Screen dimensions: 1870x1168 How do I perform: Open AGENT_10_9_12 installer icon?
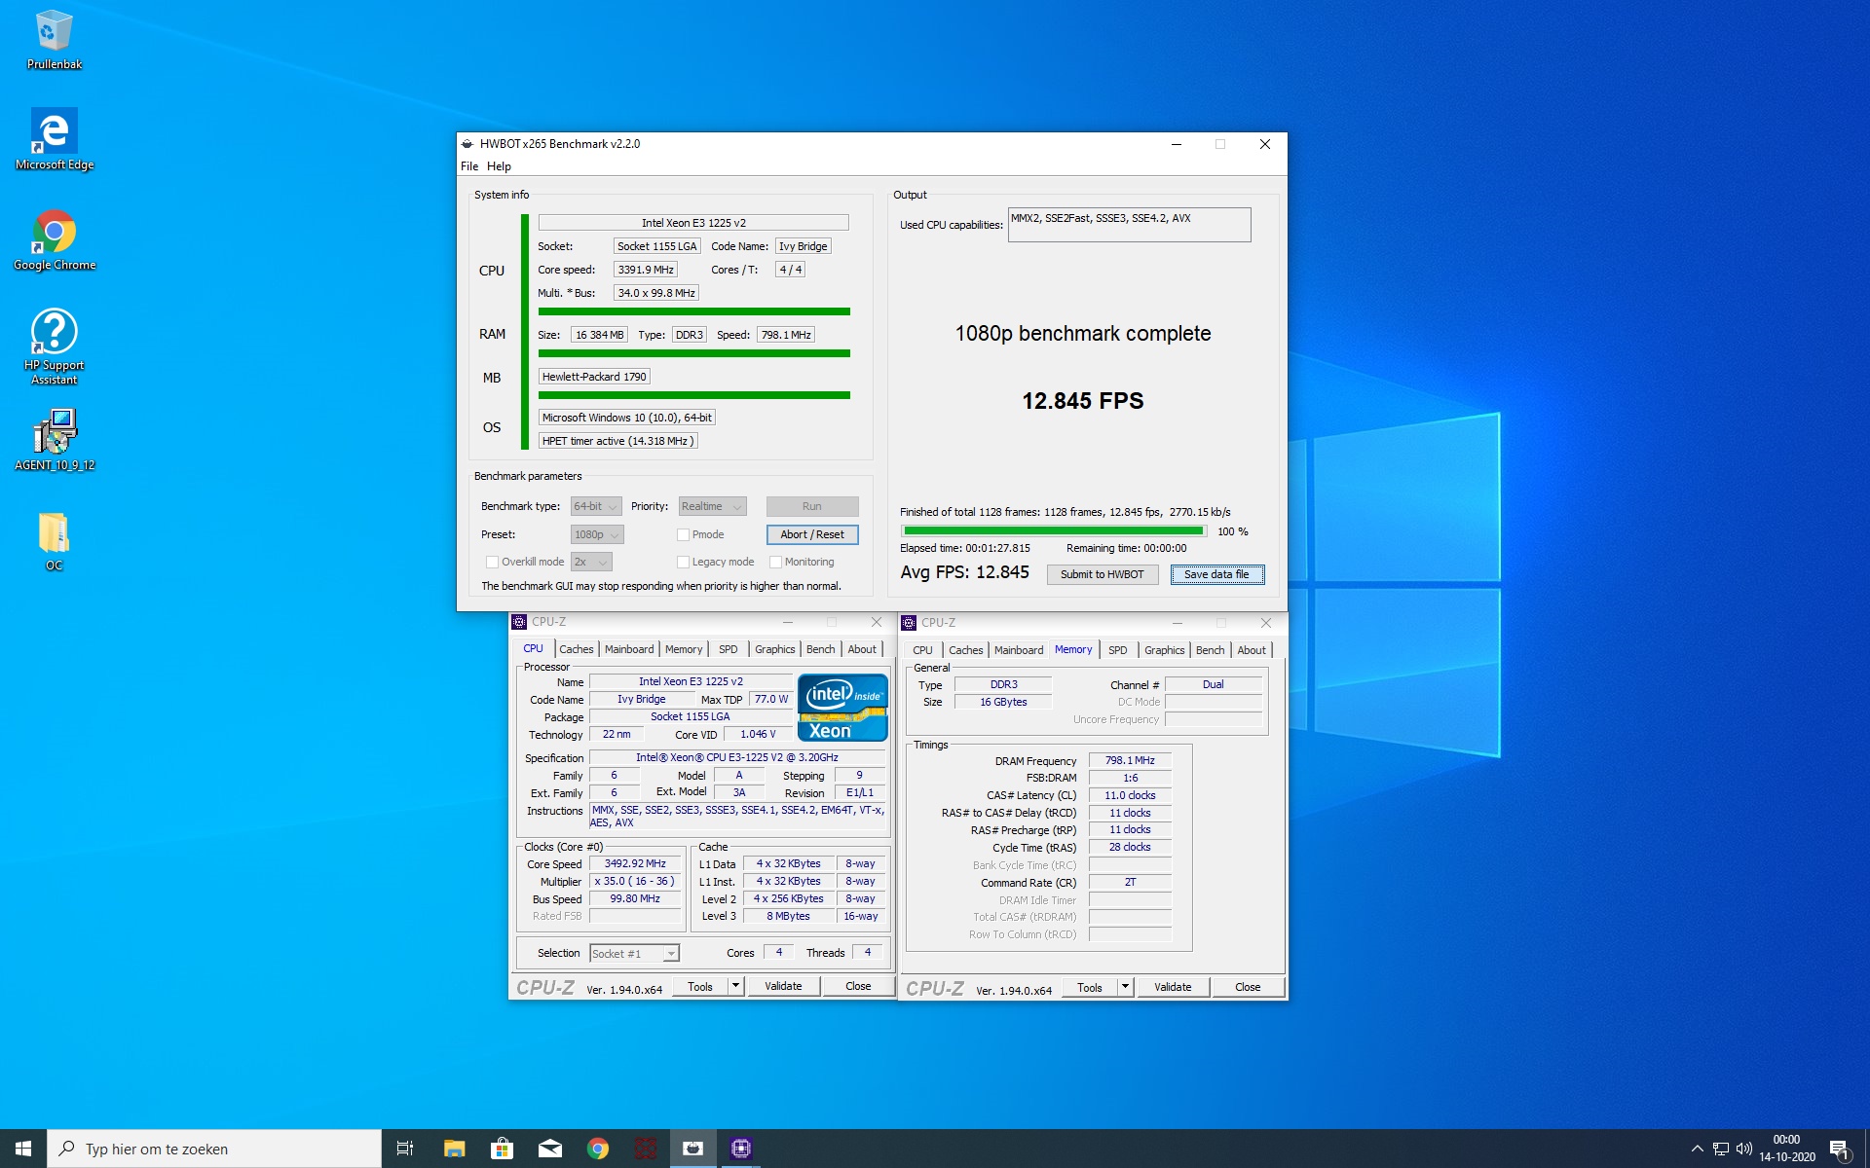pyautogui.click(x=54, y=440)
